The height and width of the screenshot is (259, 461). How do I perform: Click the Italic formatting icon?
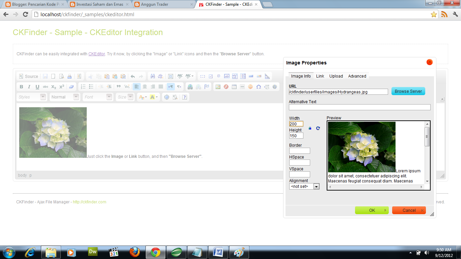[x=29, y=87]
